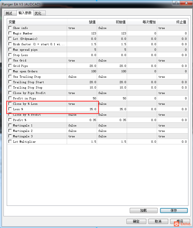Click the 取消 button
193x228 pixels.
pos(158,221)
